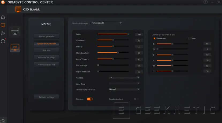Open help via question mark icon
Viewport: 222px width, 123px height.
tap(205, 2)
